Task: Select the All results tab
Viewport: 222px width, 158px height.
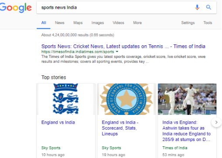Action: [44, 23]
